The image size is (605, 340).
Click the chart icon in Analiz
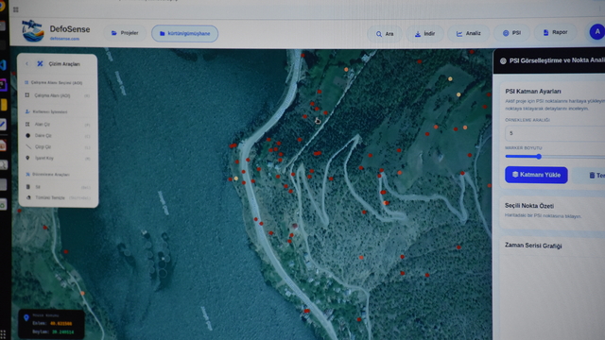(x=459, y=34)
